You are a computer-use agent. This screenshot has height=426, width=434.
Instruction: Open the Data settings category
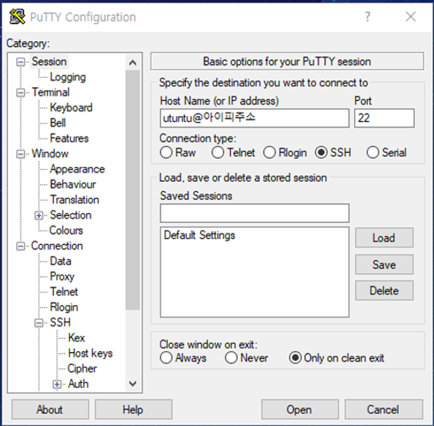click(x=61, y=261)
